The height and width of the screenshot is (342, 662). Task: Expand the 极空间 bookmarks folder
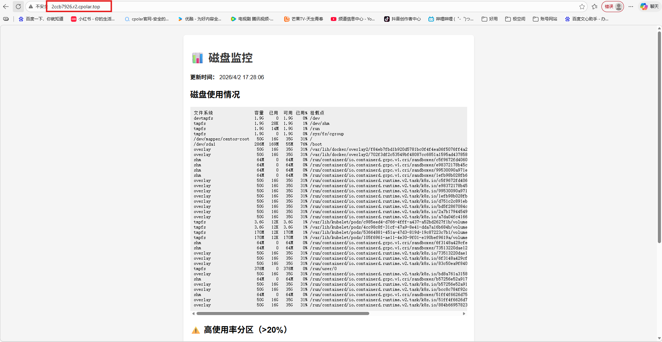coord(515,19)
